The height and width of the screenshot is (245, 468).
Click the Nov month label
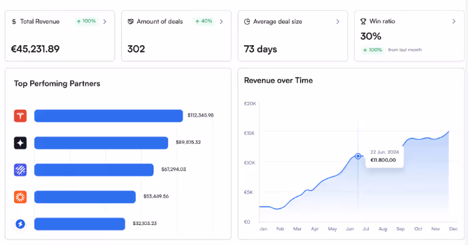point(435,229)
